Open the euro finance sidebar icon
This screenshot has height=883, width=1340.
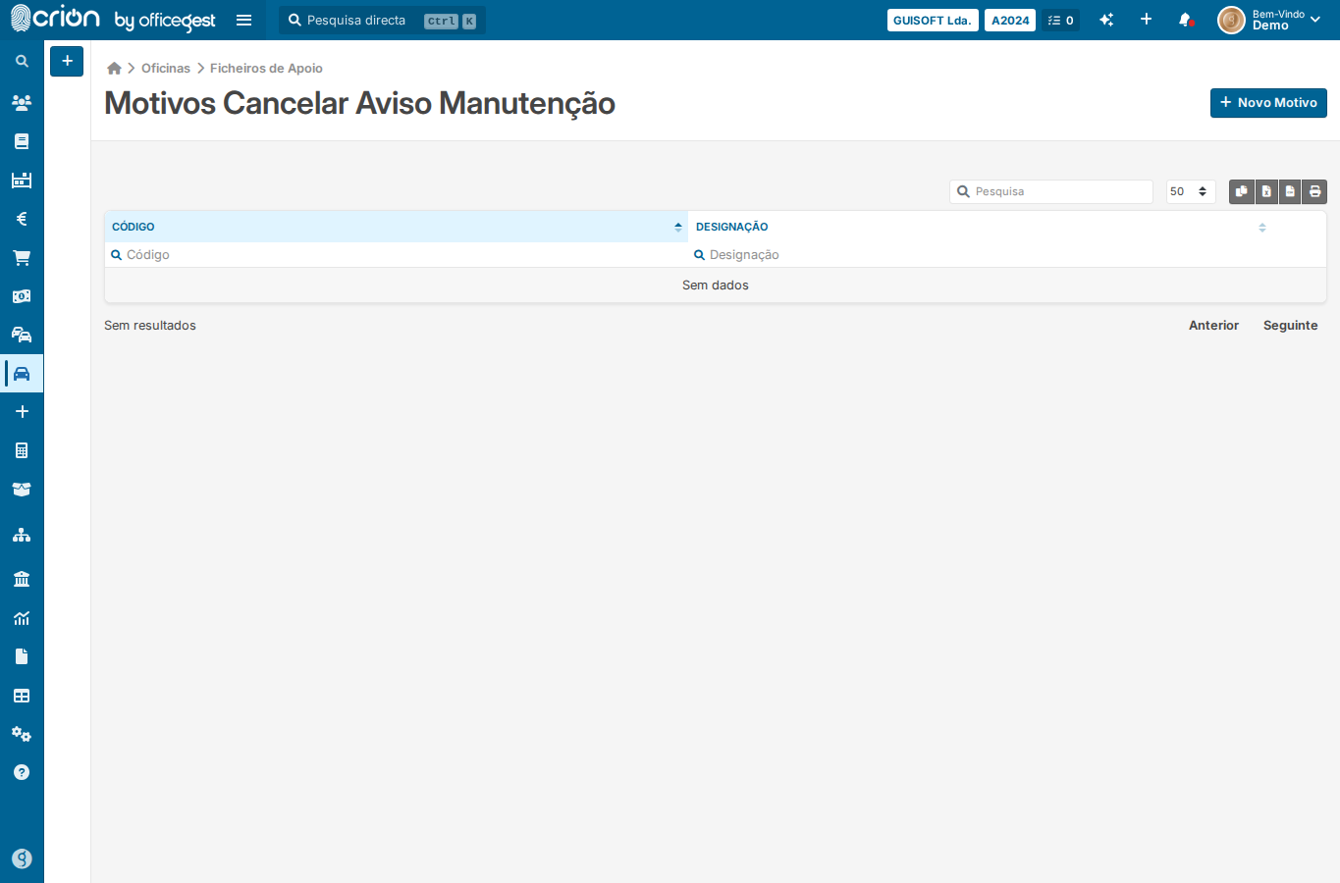22,219
